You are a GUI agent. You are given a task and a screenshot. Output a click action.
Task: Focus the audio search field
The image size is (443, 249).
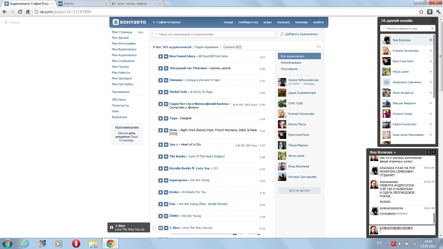pos(214,34)
